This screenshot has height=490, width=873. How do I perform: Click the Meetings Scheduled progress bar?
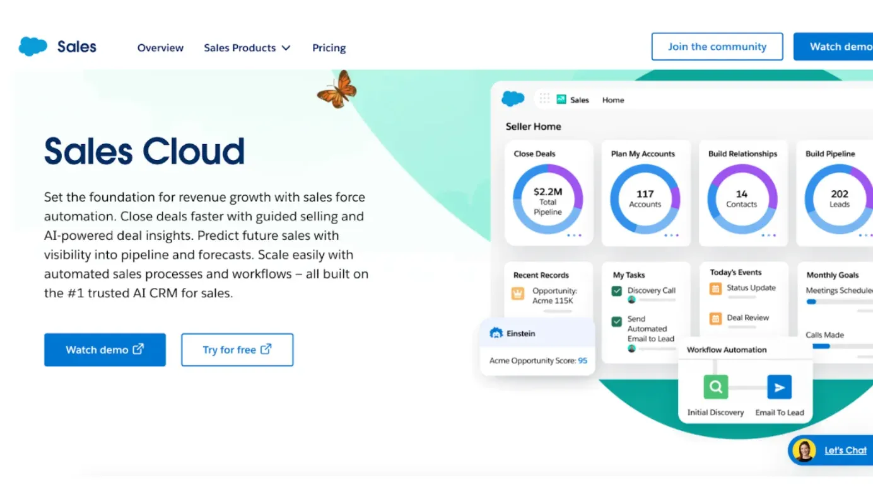pyautogui.click(x=840, y=302)
